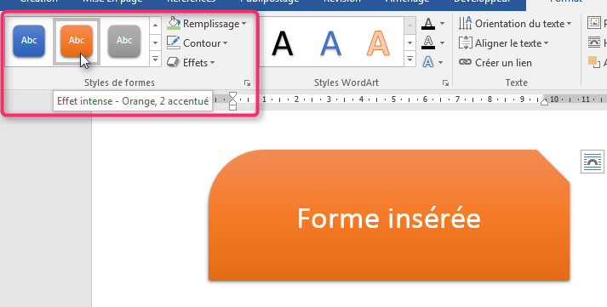
Task: Open Styles de formes dialog launcher
Action: point(247,82)
